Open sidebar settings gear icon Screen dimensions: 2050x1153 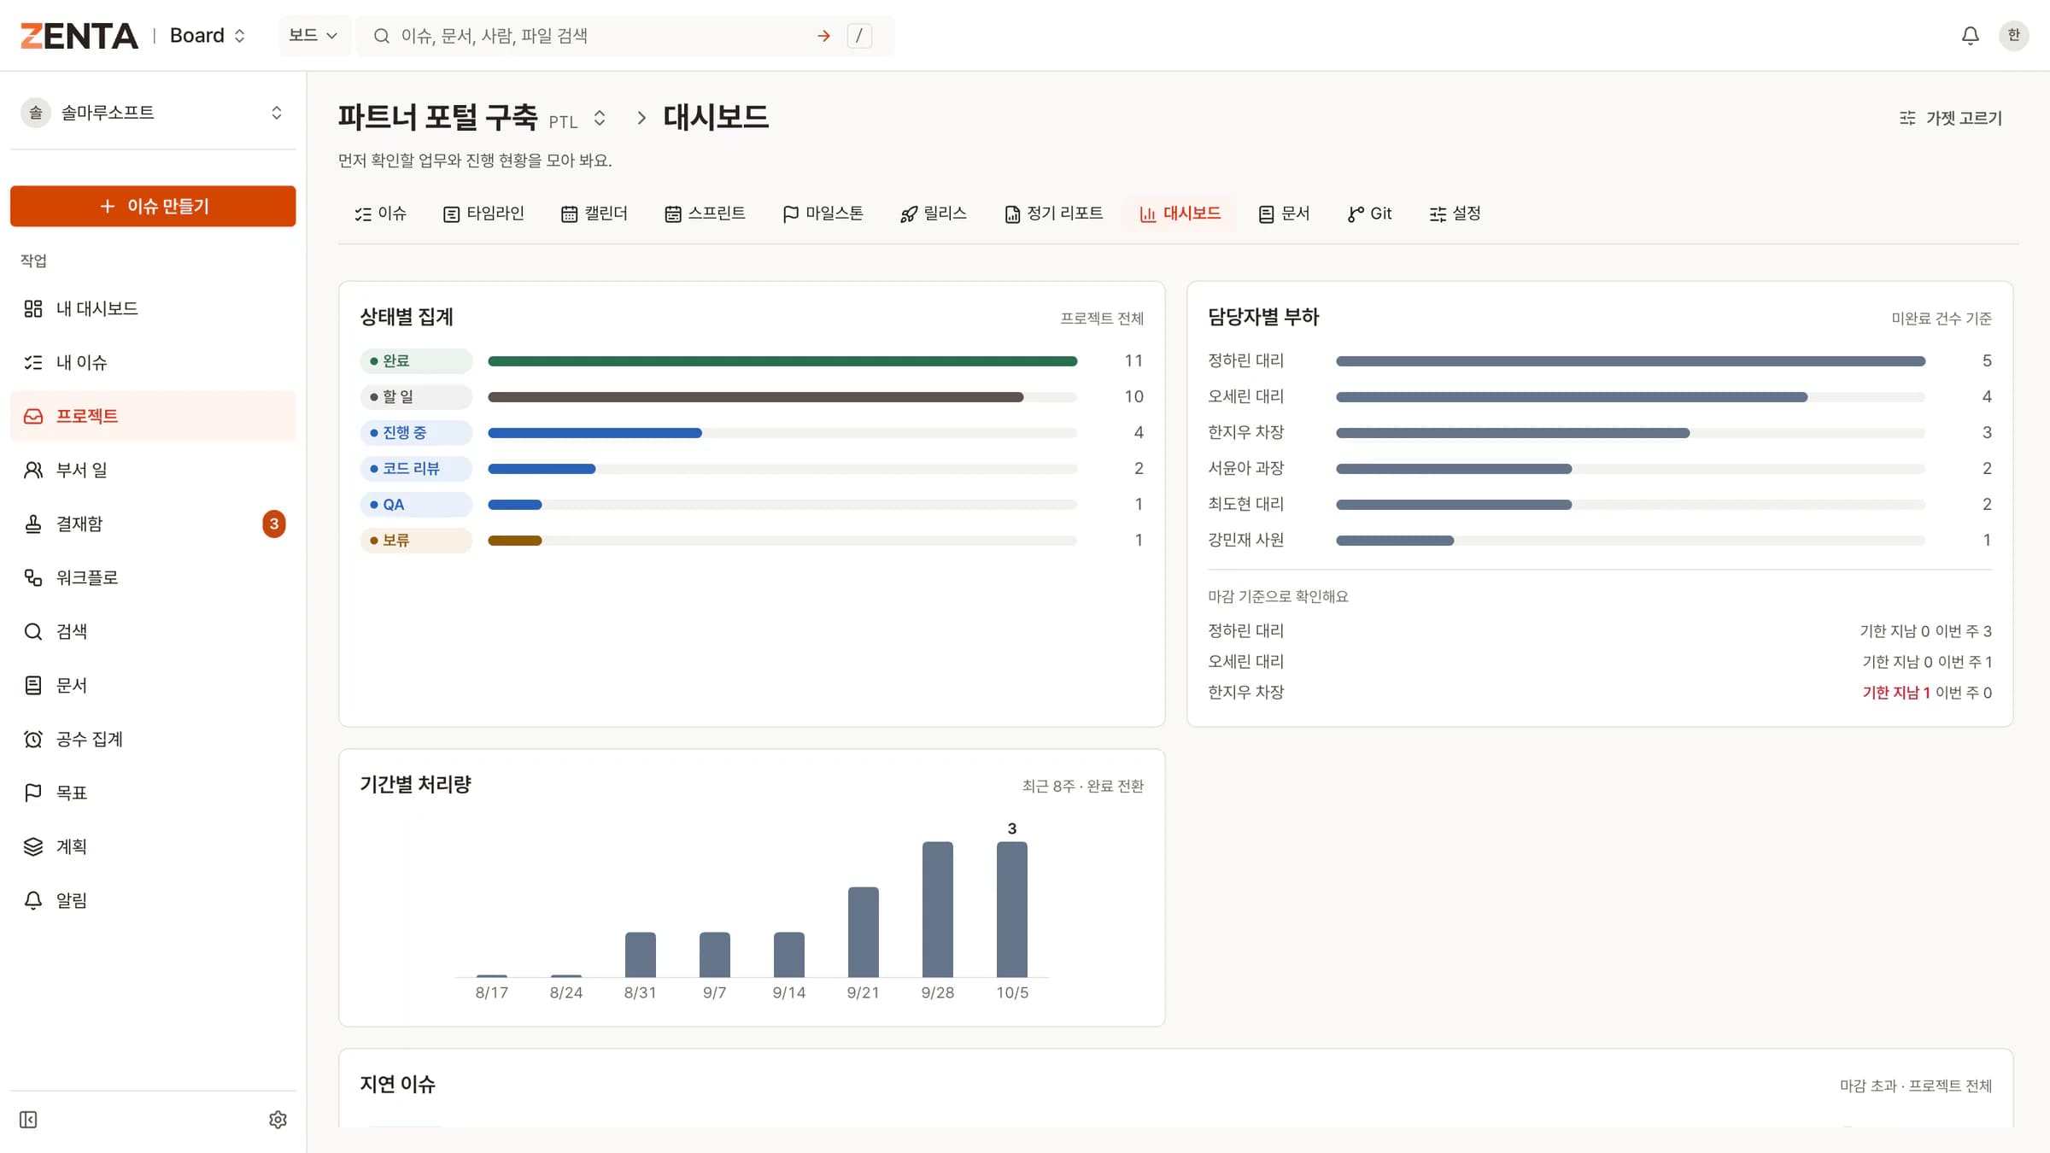[x=278, y=1120]
